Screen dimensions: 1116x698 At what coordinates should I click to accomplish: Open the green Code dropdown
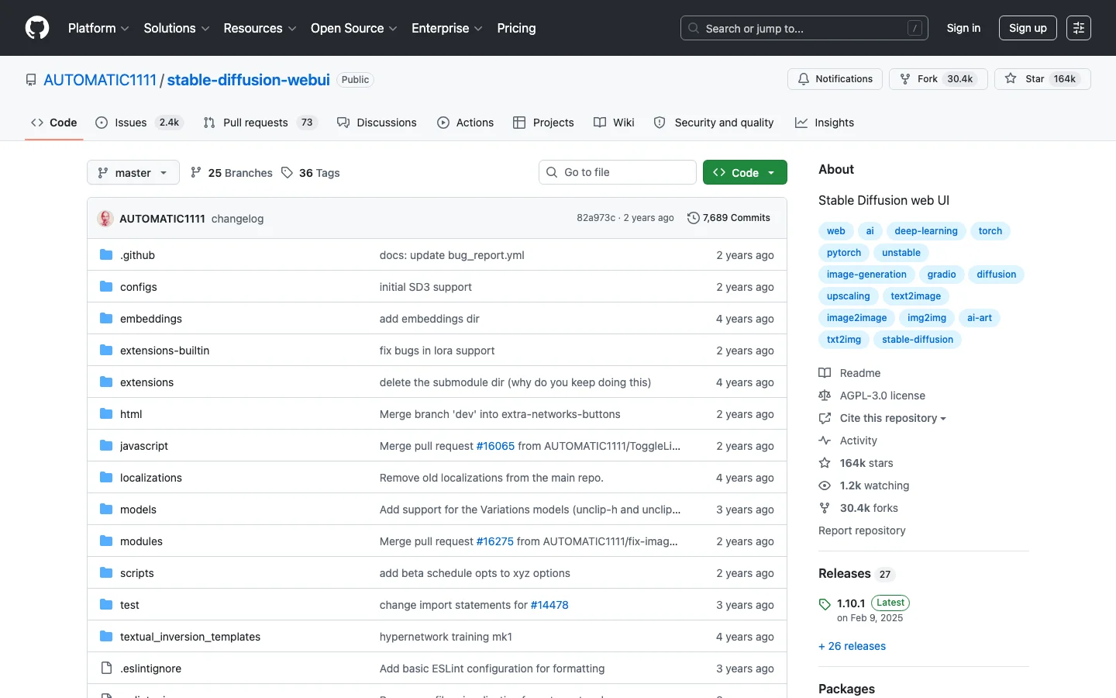pyautogui.click(x=745, y=172)
